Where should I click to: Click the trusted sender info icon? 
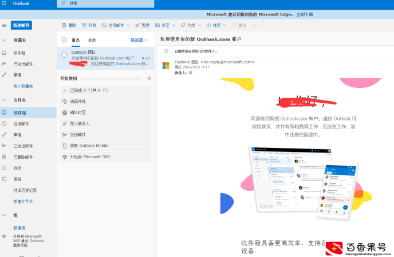pos(166,51)
